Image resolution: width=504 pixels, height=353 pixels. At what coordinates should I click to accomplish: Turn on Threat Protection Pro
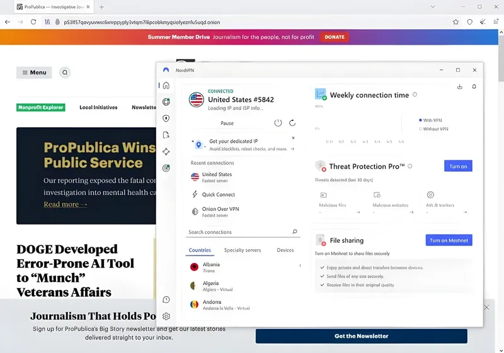pos(458,166)
